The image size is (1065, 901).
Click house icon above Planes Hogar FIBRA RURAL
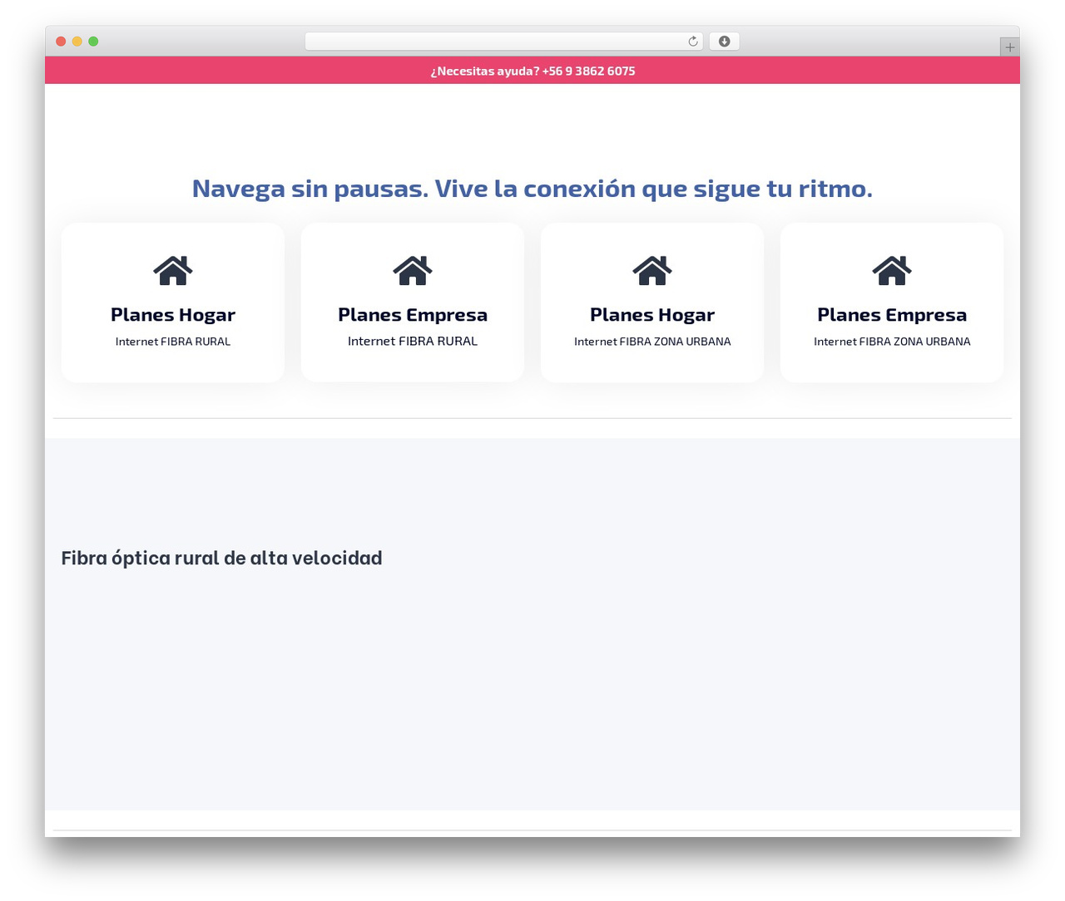[173, 270]
